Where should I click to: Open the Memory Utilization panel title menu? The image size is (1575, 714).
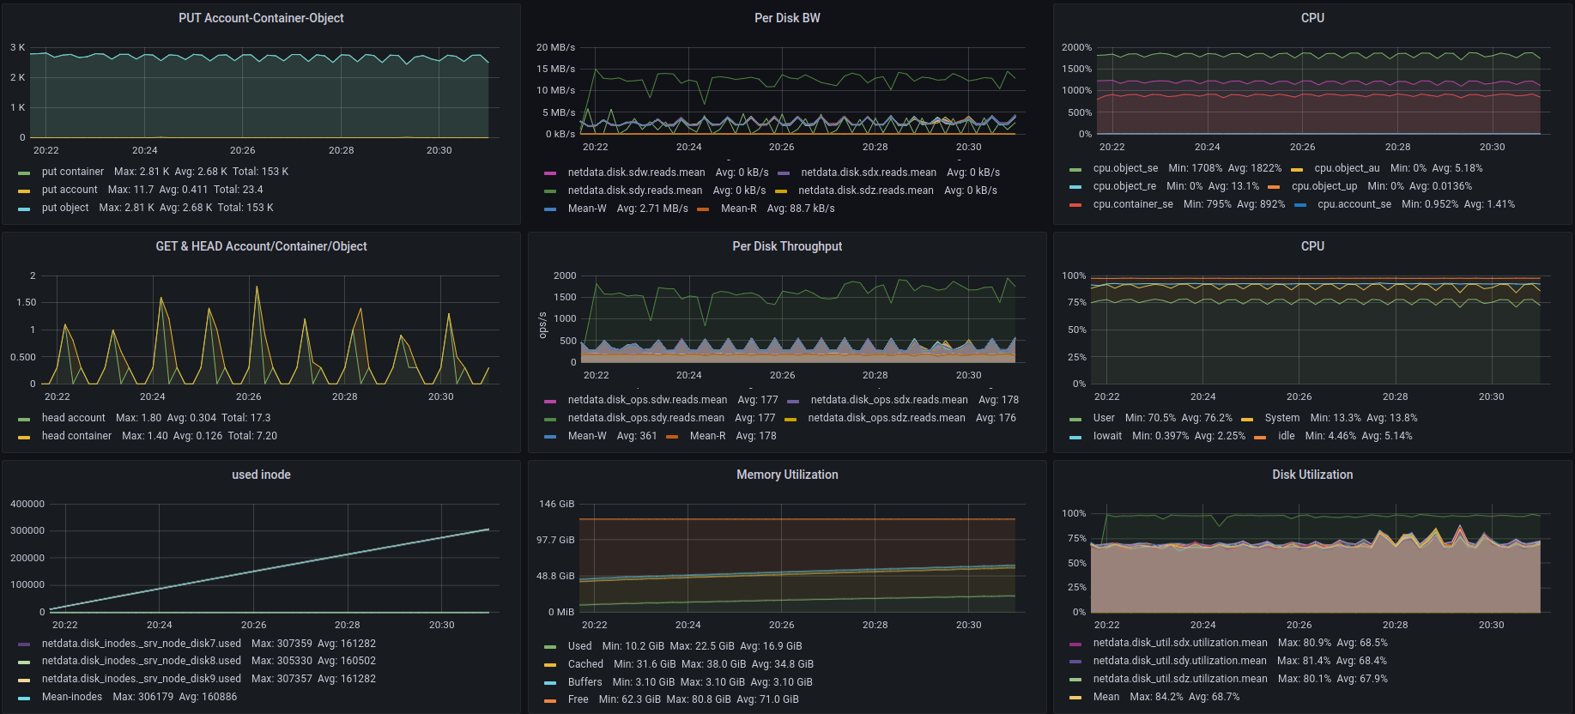(787, 475)
